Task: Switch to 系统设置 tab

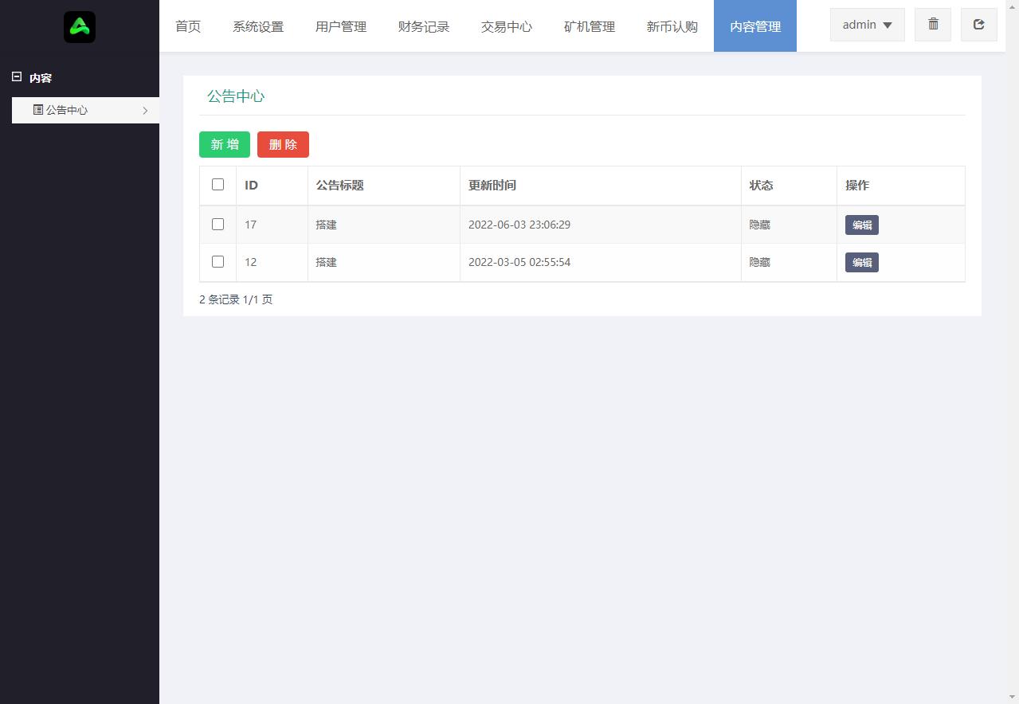Action: (258, 26)
